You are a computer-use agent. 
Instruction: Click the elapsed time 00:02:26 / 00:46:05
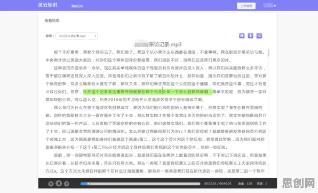point(218,184)
